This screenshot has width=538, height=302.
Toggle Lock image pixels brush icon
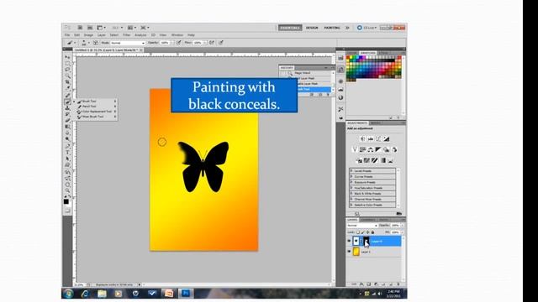pos(362,232)
